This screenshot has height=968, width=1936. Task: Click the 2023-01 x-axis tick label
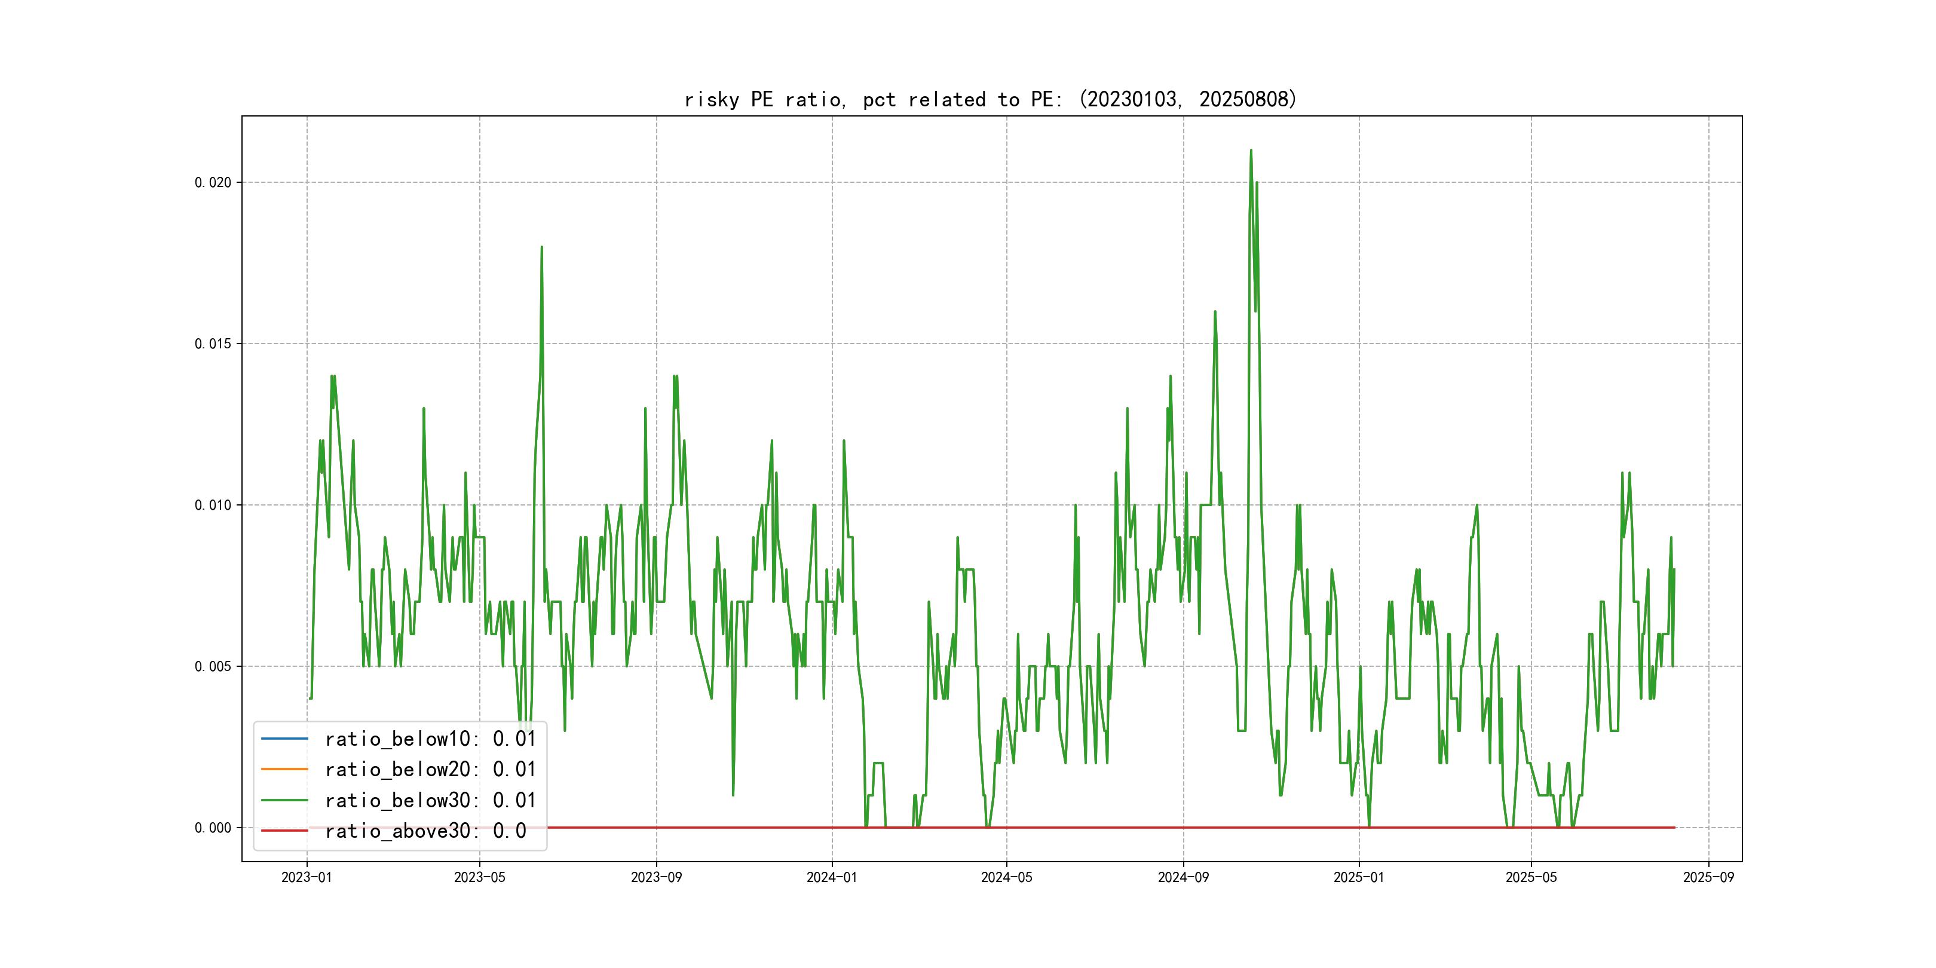click(x=307, y=878)
